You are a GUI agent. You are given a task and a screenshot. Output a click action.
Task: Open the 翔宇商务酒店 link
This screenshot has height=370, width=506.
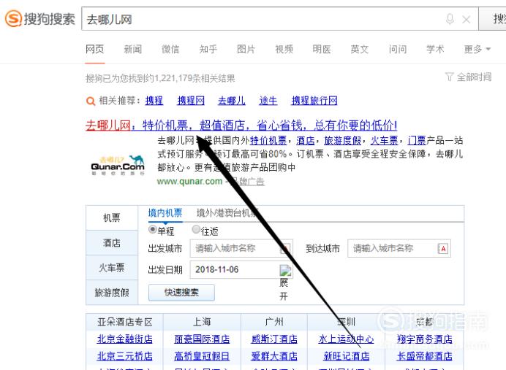[424, 339]
